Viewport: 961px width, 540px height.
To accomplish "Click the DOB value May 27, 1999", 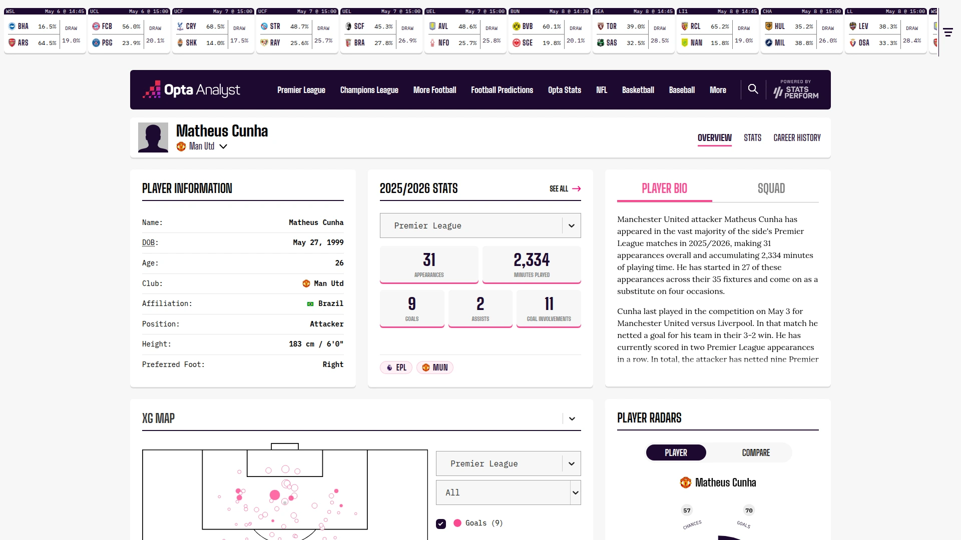I will (318, 242).
